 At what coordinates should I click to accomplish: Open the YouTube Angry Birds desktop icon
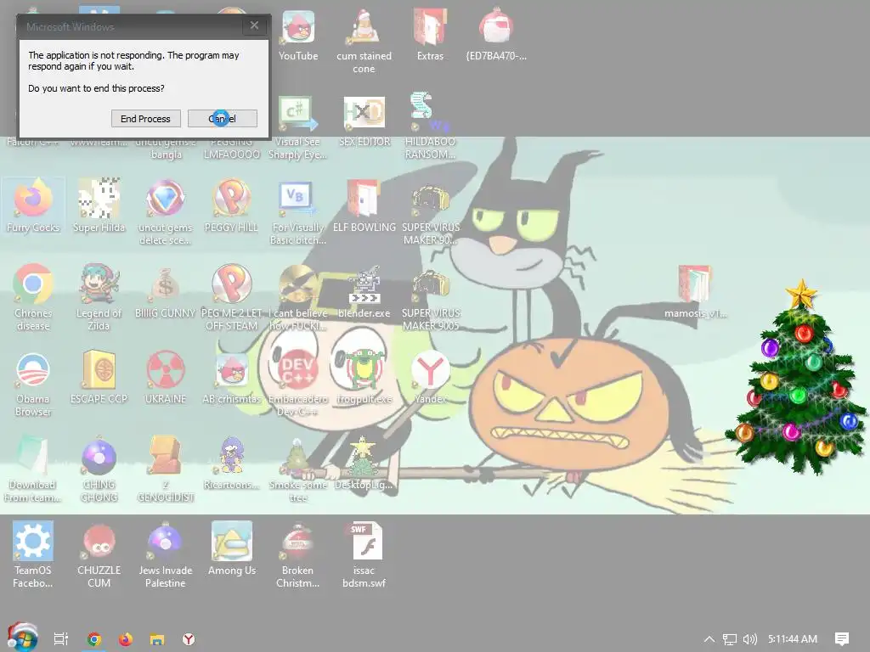[298, 36]
